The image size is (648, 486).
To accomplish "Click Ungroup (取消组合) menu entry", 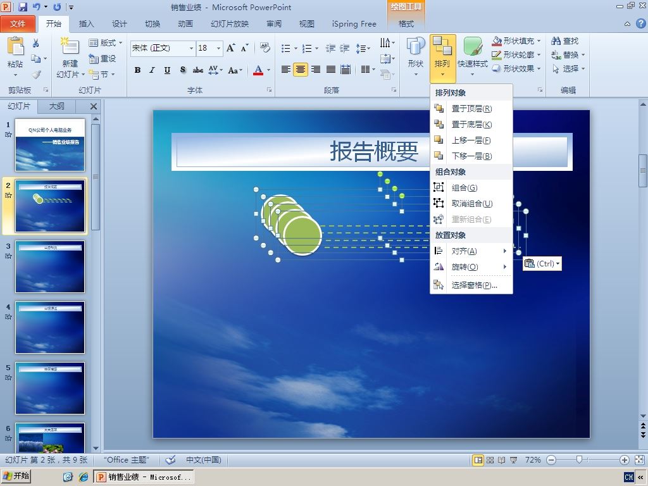I will click(x=471, y=203).
